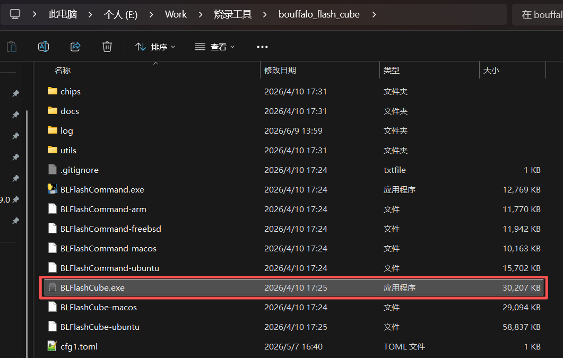Viewport: 563px width, 358px height.
Task: Click the BLFlashCommand-macos file name
Action: point(108,248)
